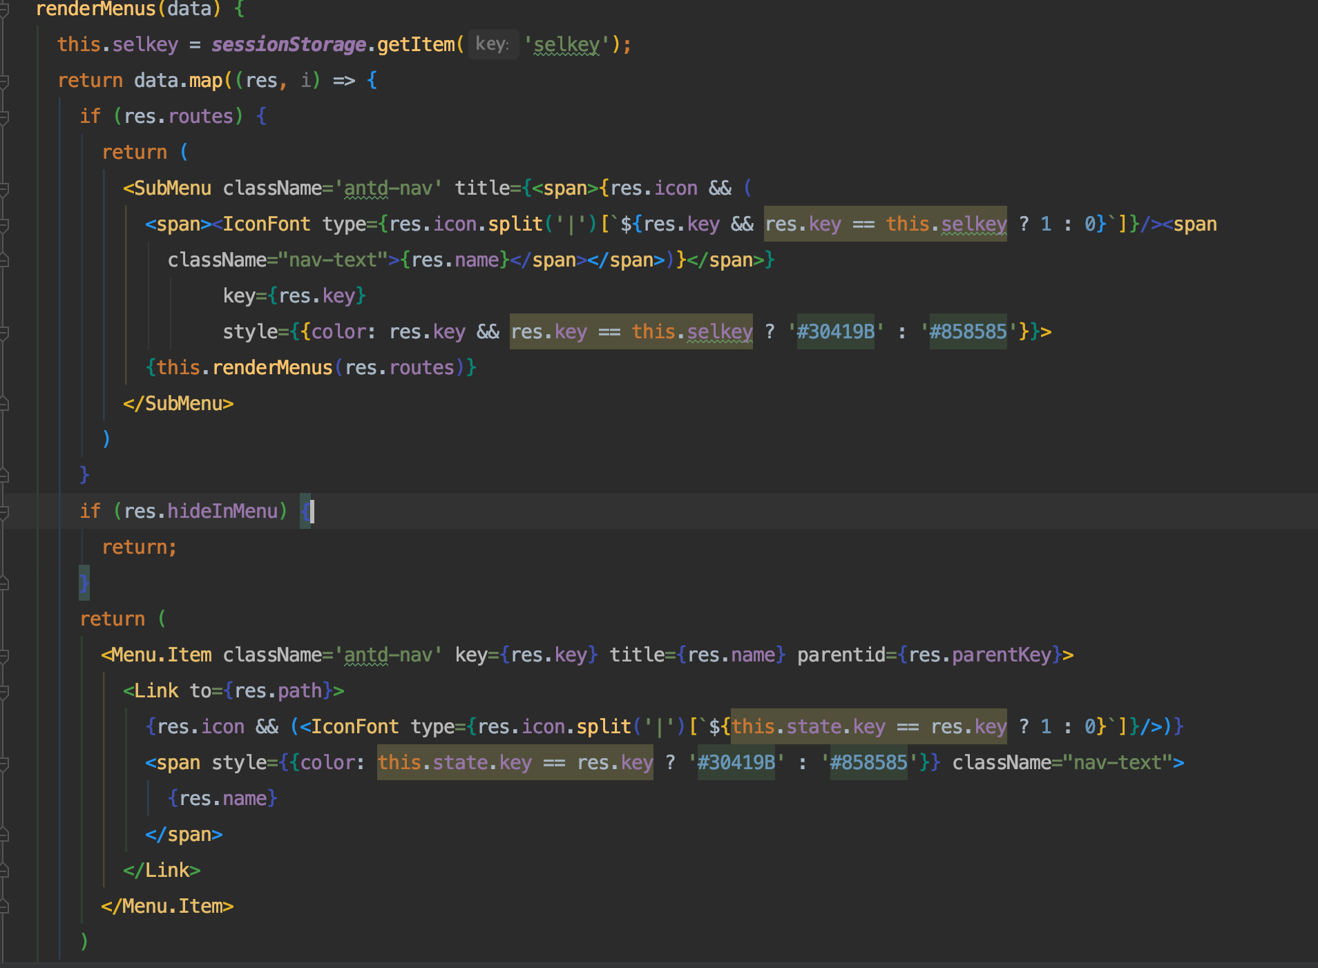Click the closing </SubMenu> tag
1318x968 pixels.
[x=178, y=403]
